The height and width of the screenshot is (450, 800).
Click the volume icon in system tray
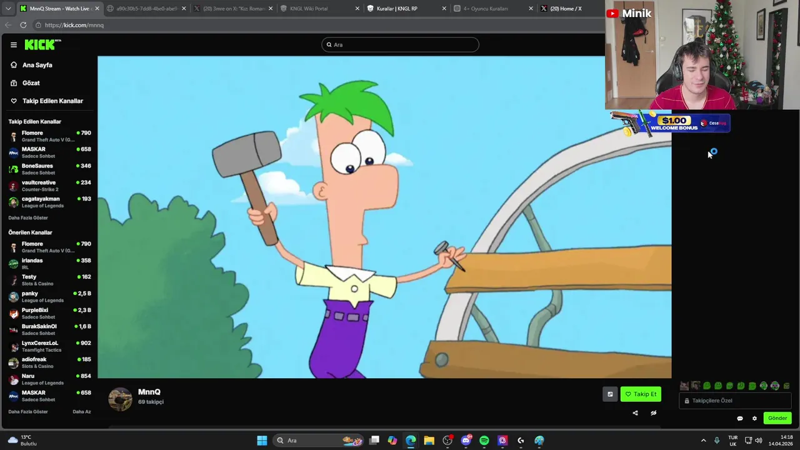pos(759,441)
